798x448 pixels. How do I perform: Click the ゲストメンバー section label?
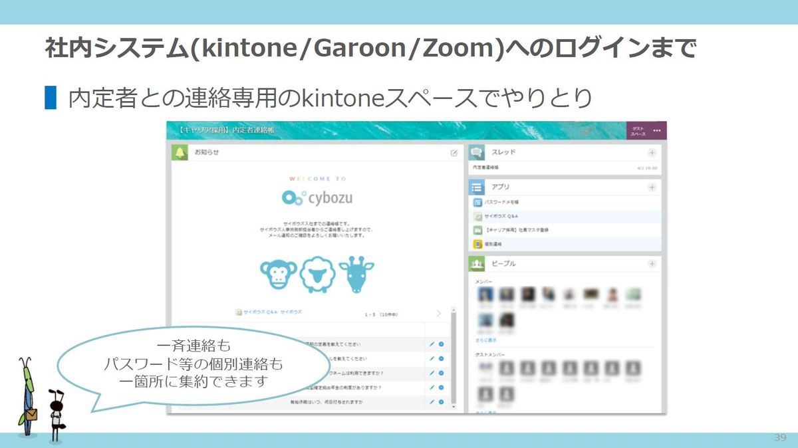click(489, 354)
